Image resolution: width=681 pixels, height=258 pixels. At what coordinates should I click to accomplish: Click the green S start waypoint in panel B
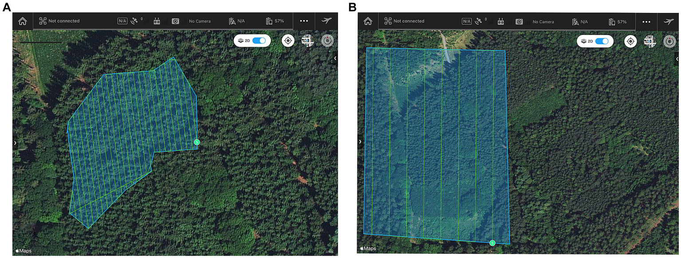click(492, 243)
